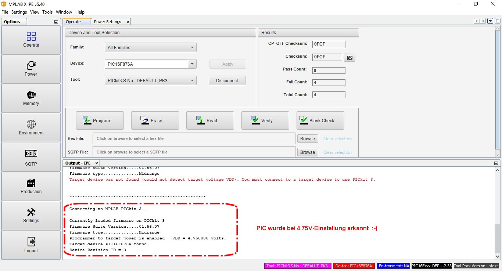The height and width of the screenshot is (271, 502).
Task: Expand the Device combo box arrow
Action: coord(192,64)
